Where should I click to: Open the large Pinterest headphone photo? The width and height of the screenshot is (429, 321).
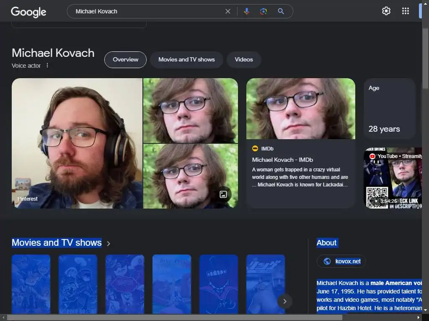pyautogui.click(x=77, y=143)
